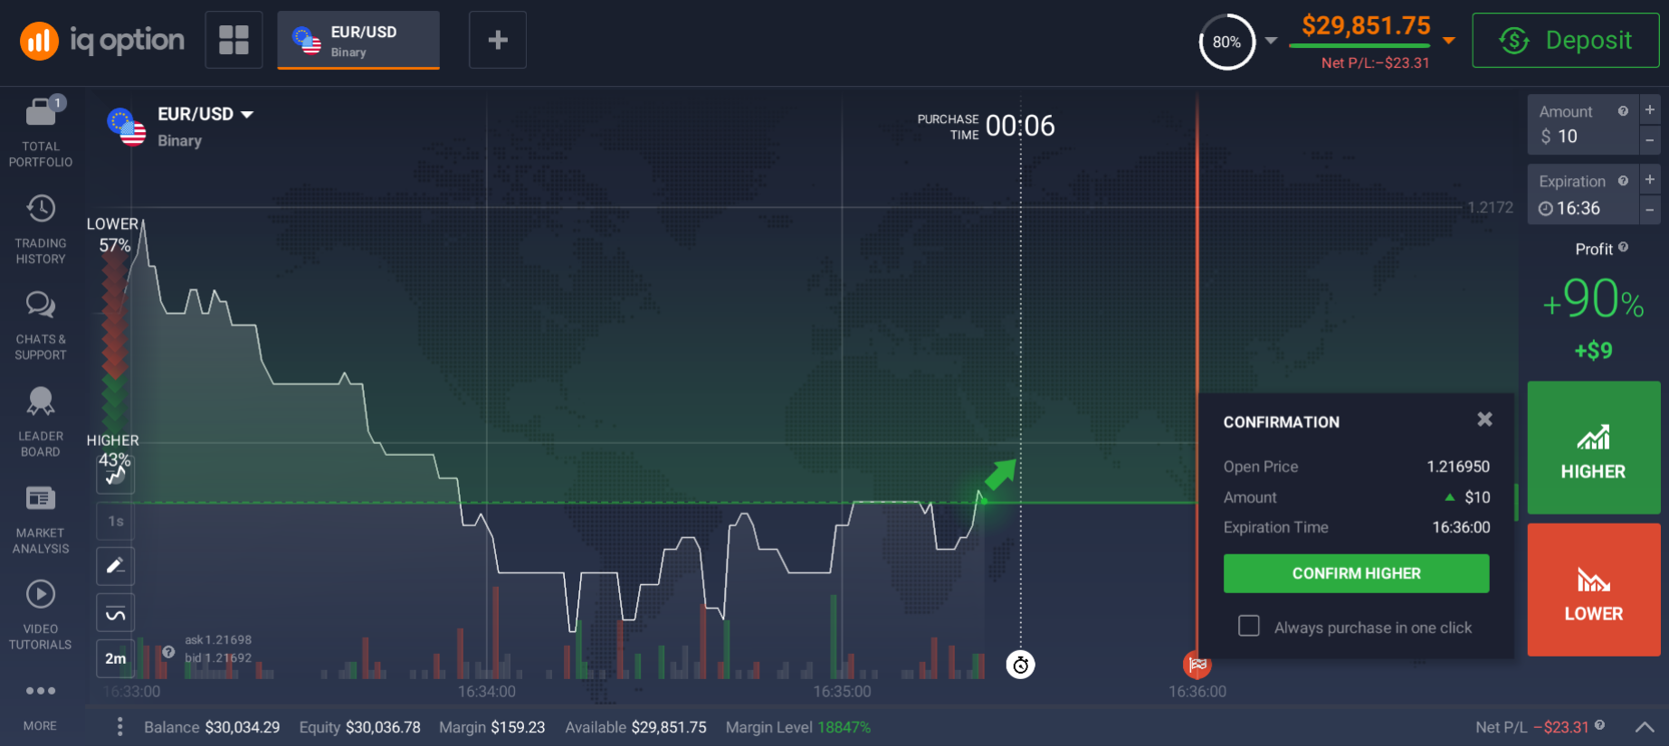Open Market Analysis
Image resolution: width=1669 pixels, height=746 pixels.
41,519
